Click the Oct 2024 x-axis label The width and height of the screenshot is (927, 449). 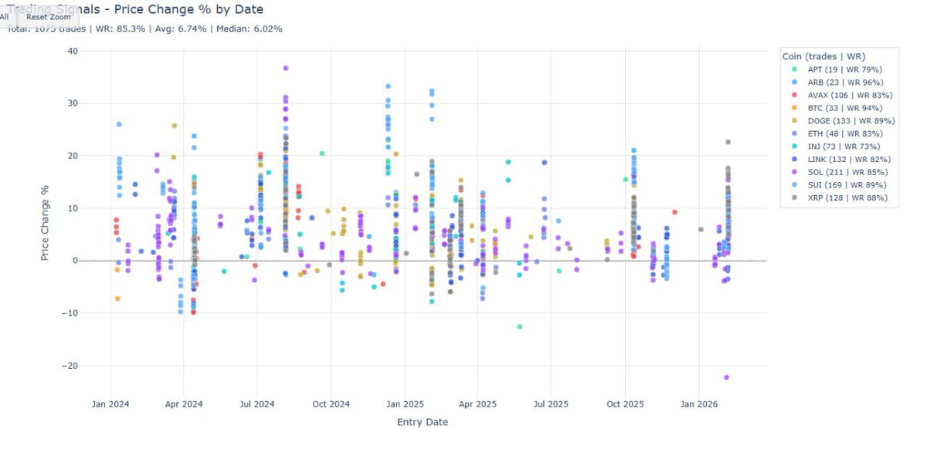tap(331, 403)
